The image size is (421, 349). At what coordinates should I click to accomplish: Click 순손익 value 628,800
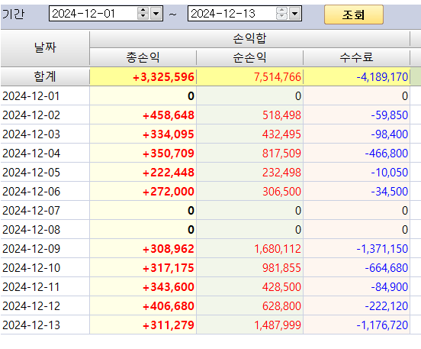pyautogui.click(x=281, y=306)
